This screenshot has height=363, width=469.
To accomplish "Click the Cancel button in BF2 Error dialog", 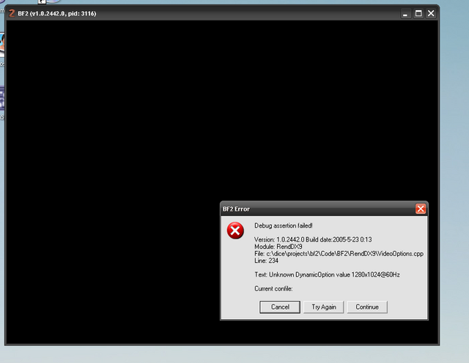I will [280, 307].
